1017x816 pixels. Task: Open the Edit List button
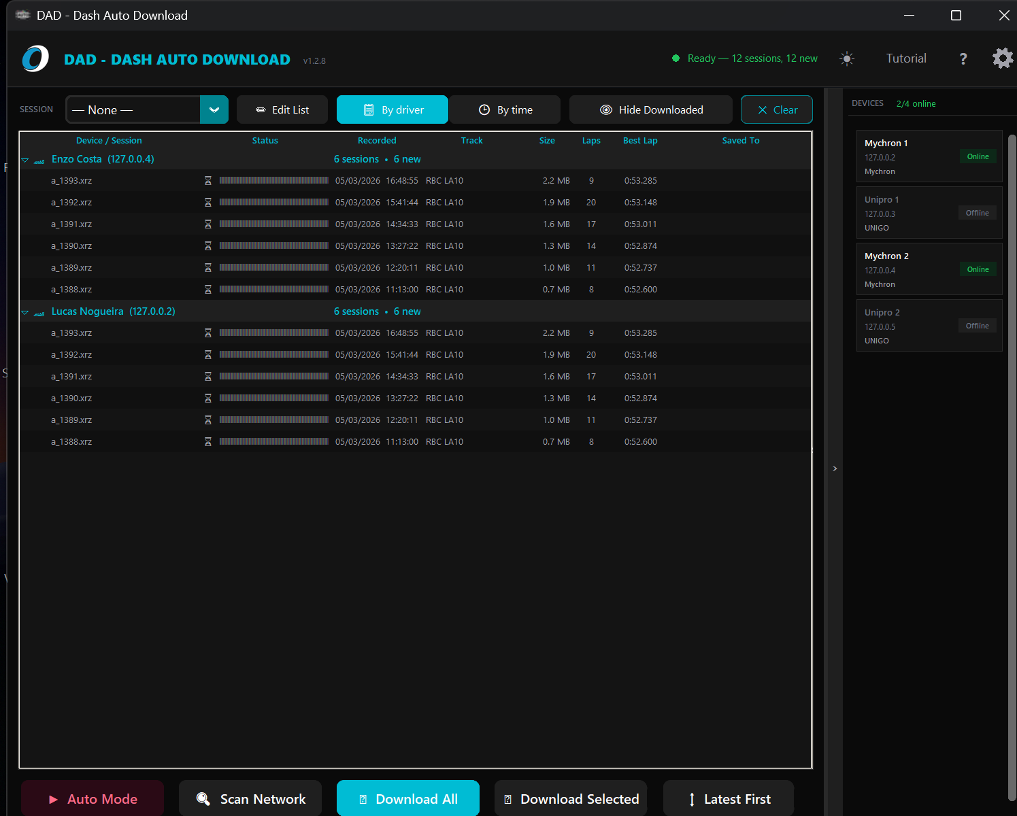(x=282, y=109)
